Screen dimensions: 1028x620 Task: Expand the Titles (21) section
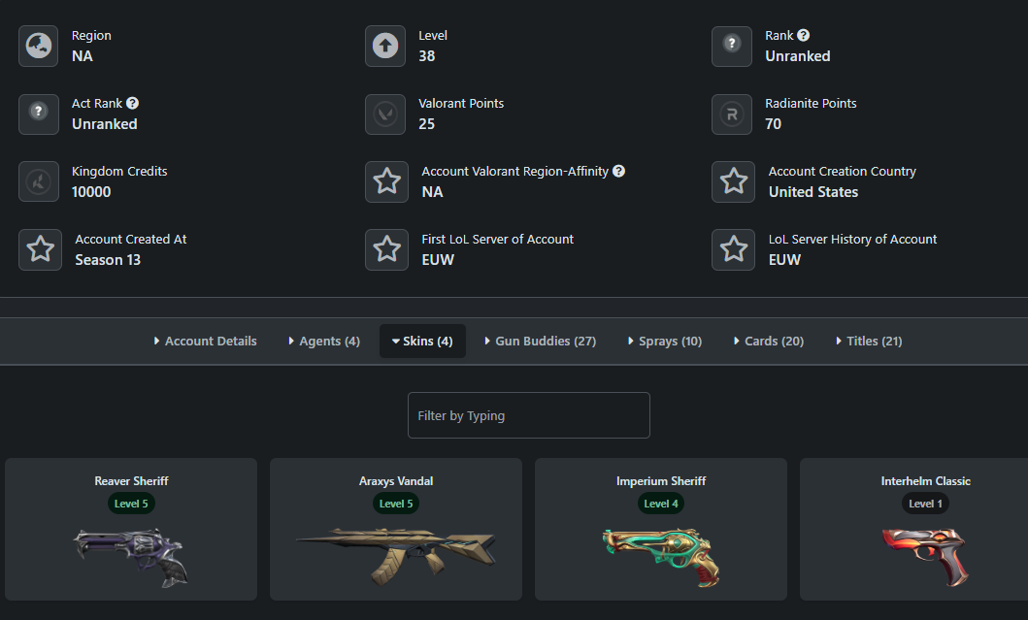pyautogui.click(x=869, y=341)
